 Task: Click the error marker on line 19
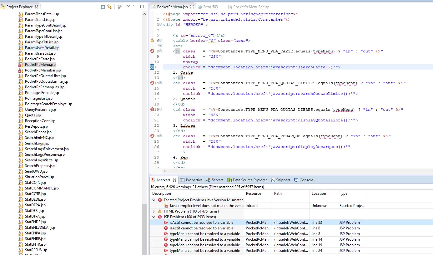(x=152, y=109)
